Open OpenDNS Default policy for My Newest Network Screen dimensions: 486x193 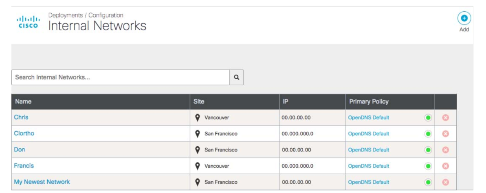(x=369, y=182)
